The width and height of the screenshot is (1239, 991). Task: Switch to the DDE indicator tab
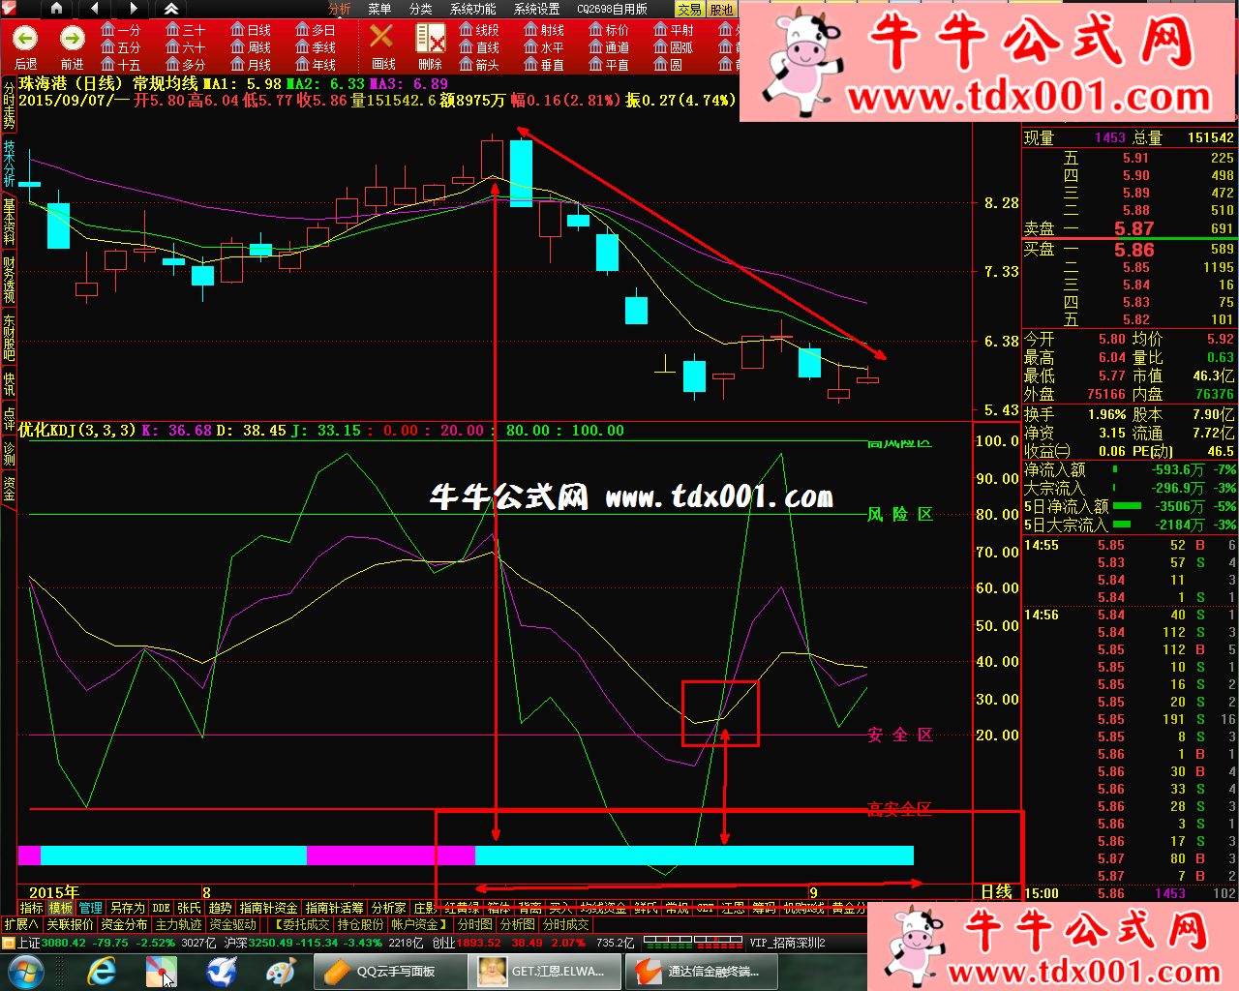click(161, 908)
